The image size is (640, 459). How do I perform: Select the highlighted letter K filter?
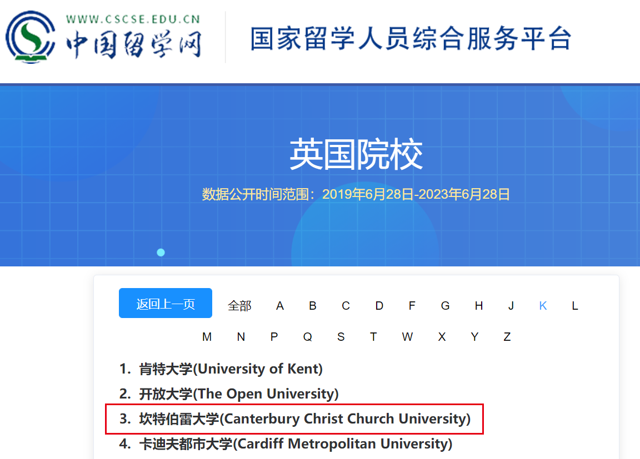543,306
